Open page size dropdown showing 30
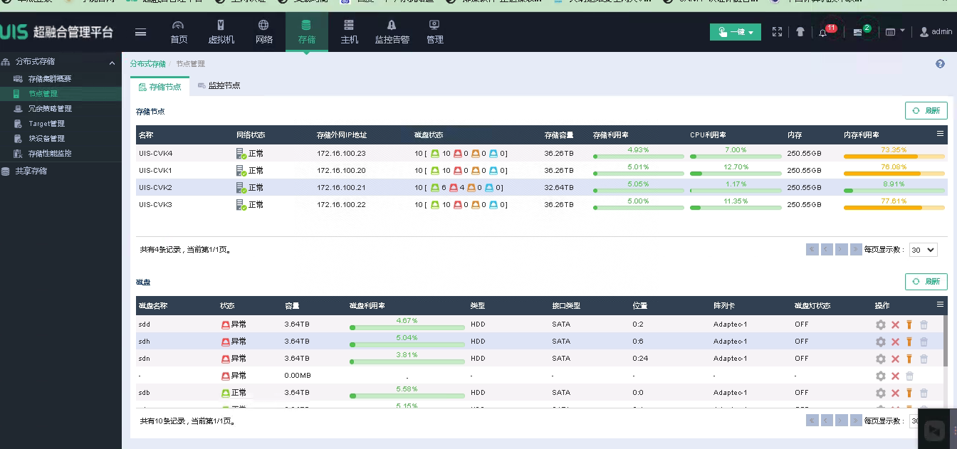The image size is (957, 449). point(923,250)
